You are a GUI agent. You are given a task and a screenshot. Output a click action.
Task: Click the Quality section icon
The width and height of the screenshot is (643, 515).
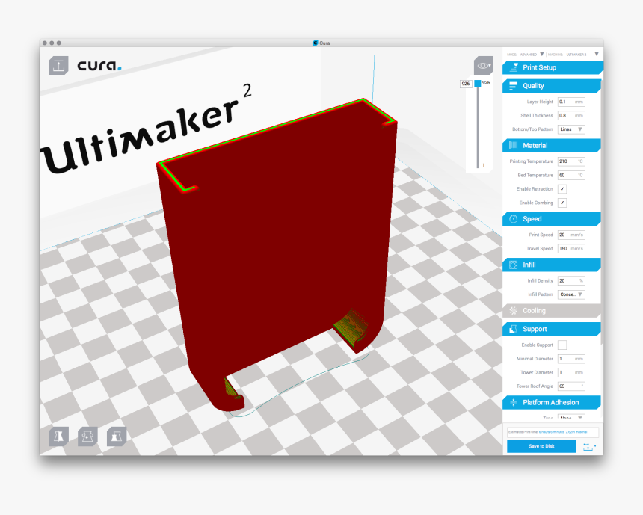pos(514,86)
